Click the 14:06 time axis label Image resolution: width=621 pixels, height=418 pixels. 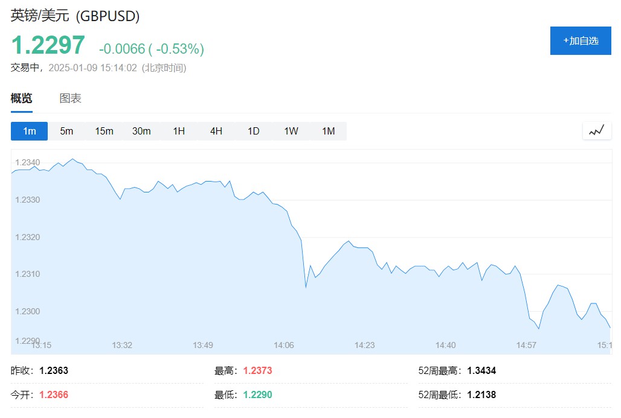pyautogui.click(x=284, y=345)
